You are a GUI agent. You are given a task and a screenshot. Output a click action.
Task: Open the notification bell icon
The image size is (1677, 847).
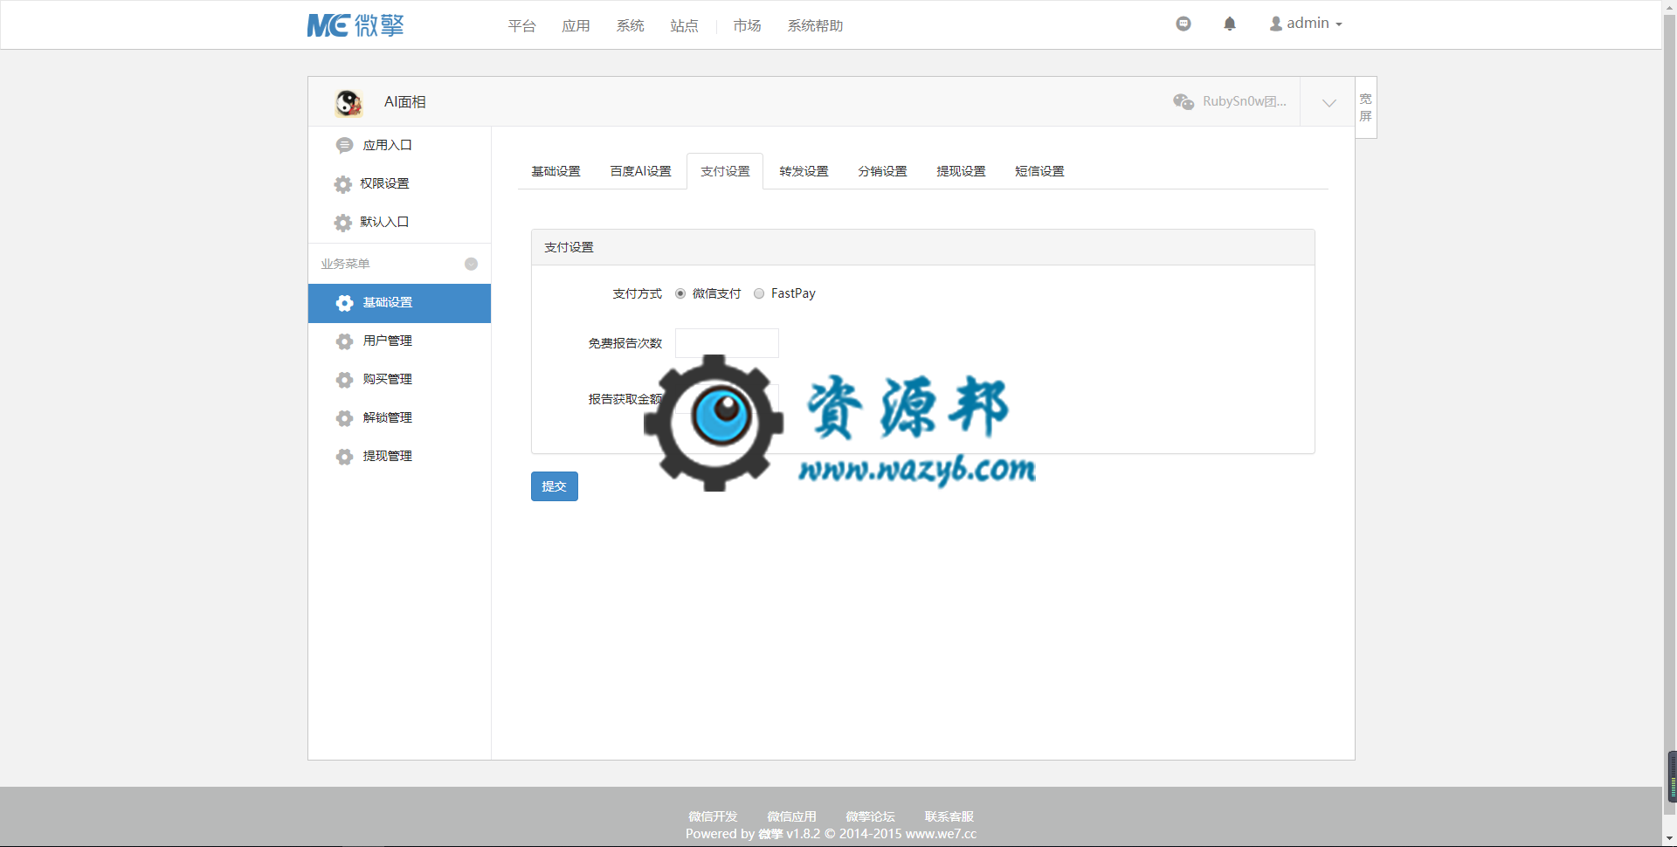pyautogui.click(x=1230, y=24)
